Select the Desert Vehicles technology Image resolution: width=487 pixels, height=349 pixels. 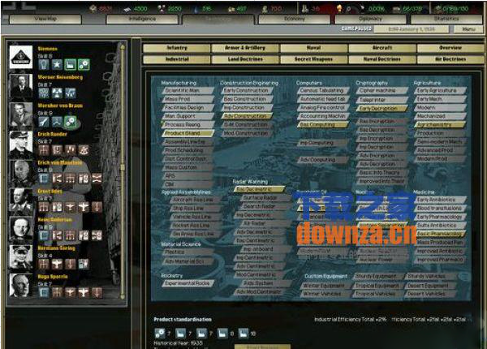[x=430, y=294]
